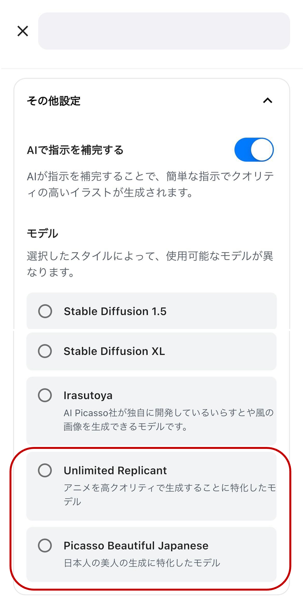
Task: Click the モデル section heading
Action: [x=42, y=233]
